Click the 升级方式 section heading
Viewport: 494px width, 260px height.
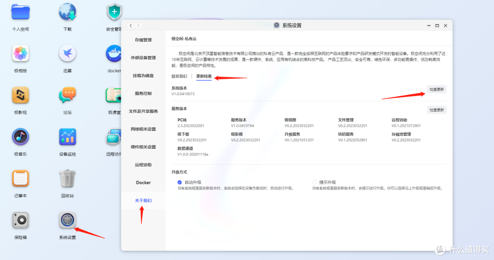pos(179,172)
